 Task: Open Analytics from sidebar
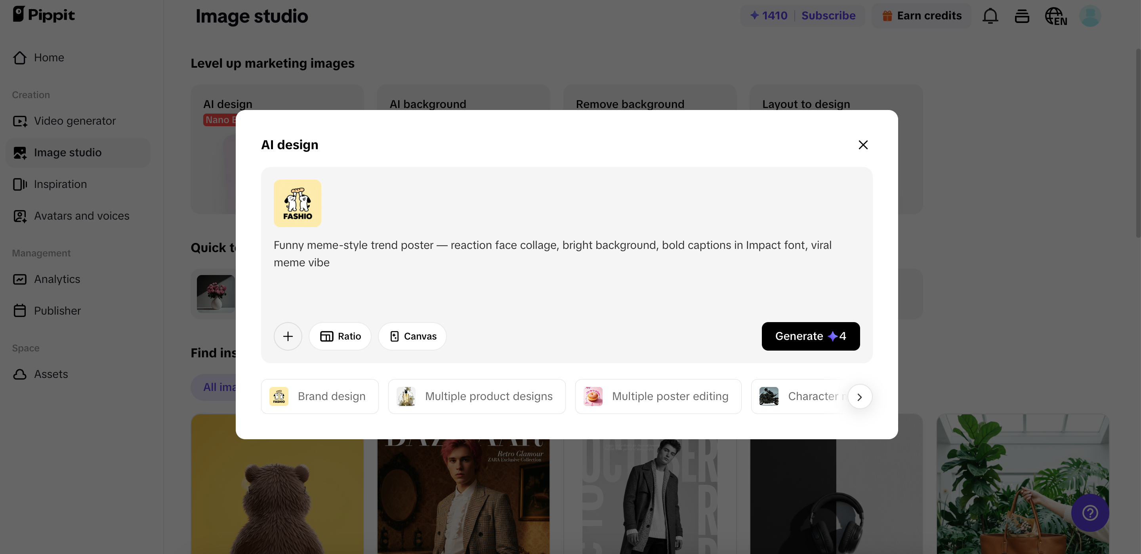point(57,279)
